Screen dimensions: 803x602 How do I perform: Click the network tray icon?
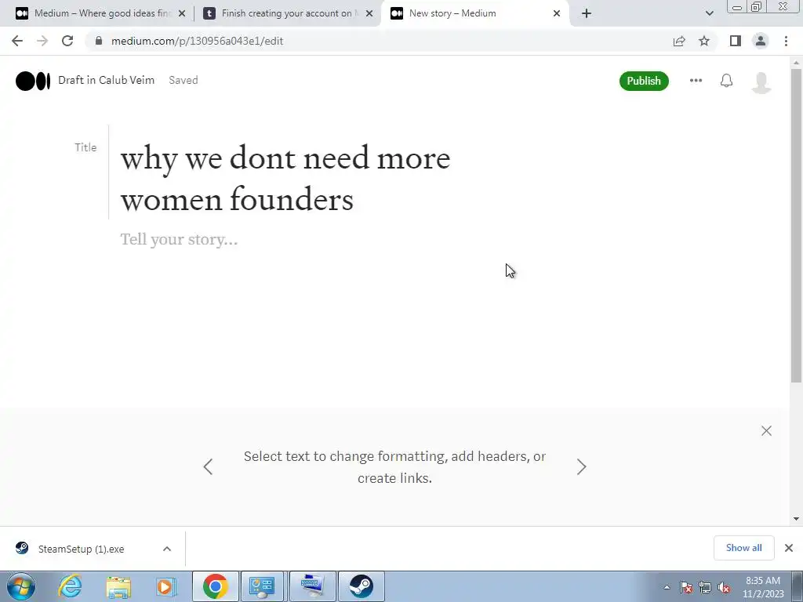(x=705, y=587)
